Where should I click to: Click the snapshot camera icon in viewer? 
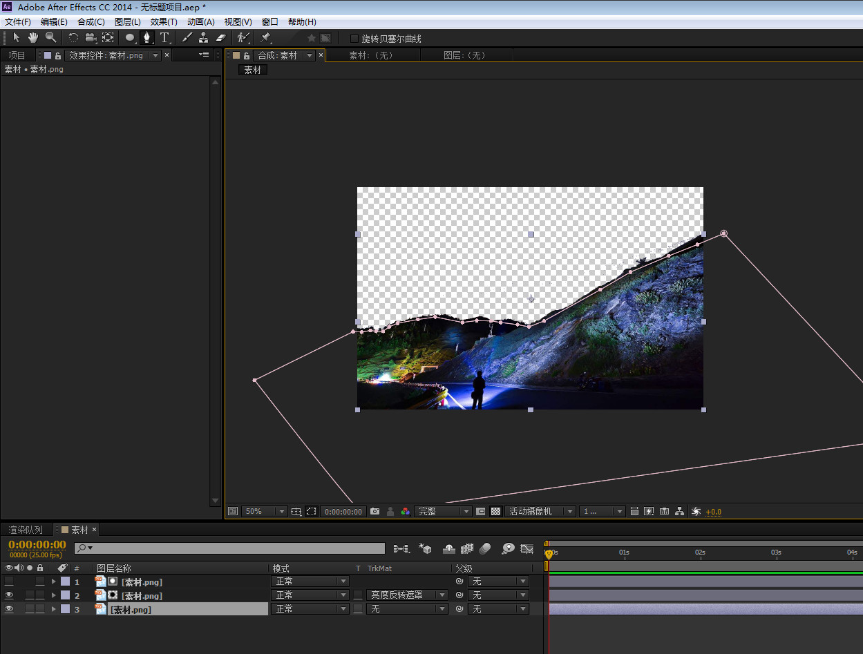(x=374, y=511)
